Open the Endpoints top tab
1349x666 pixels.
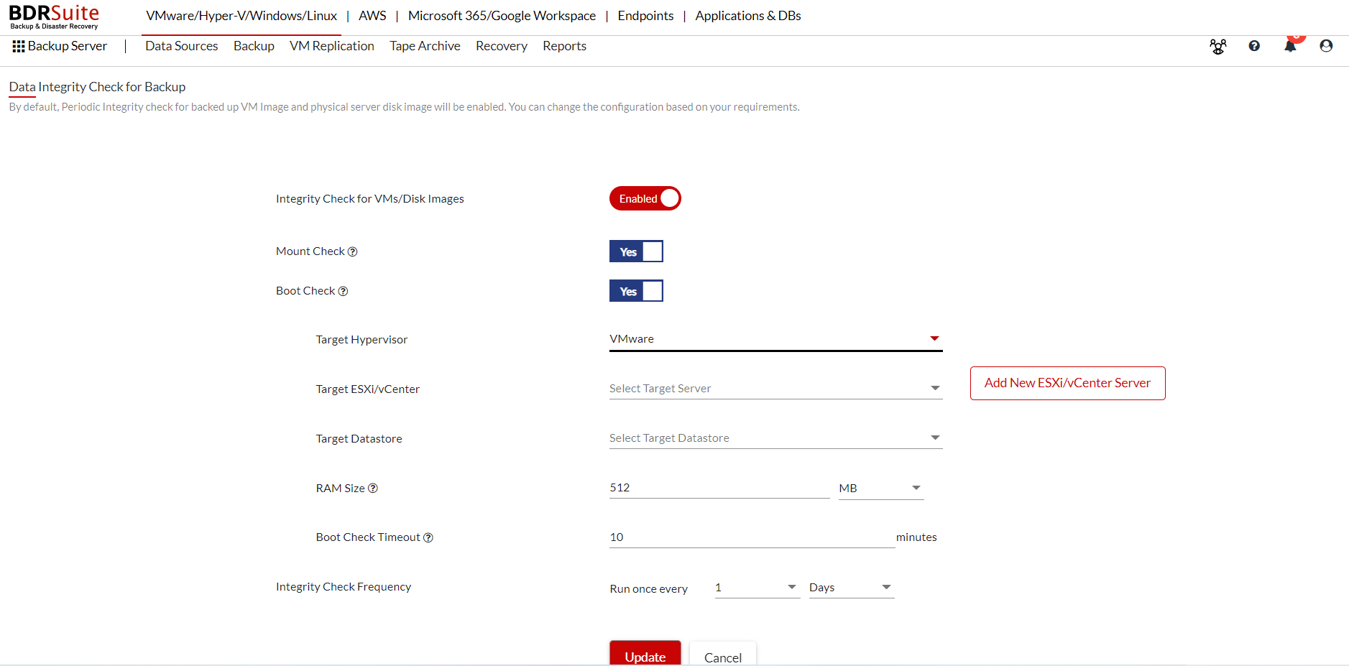pos(645,16)
